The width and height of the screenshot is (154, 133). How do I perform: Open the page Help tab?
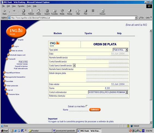[x=119, y=33]
